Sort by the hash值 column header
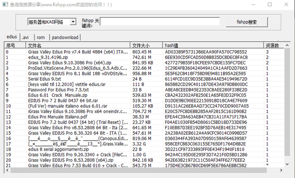This screenshot has width=295, height=178. (x=213, y=45)
